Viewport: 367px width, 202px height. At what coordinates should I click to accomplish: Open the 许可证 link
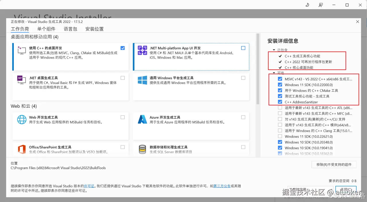tap(89, 186)
